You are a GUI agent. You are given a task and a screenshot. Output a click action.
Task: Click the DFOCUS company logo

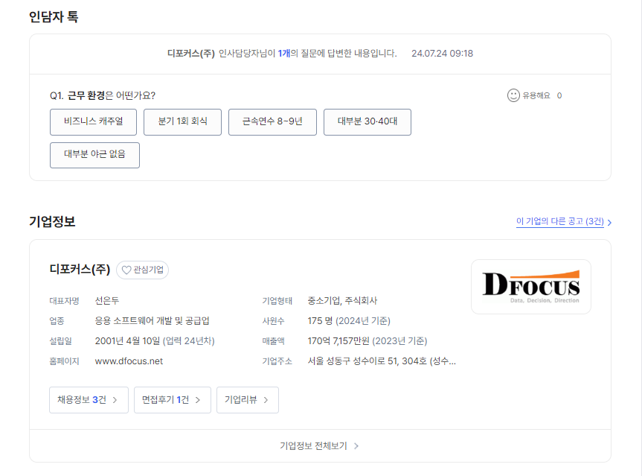pyautogui.click(x=531, y=287)
